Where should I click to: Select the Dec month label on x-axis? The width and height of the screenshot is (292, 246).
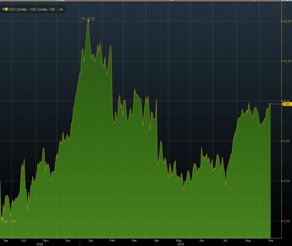click(68, 240)
